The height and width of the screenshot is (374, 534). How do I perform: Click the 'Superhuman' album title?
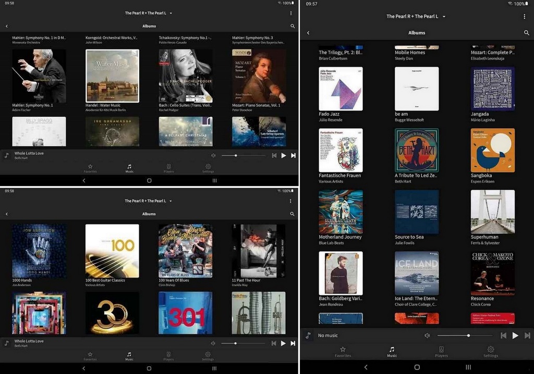[484, 237]
